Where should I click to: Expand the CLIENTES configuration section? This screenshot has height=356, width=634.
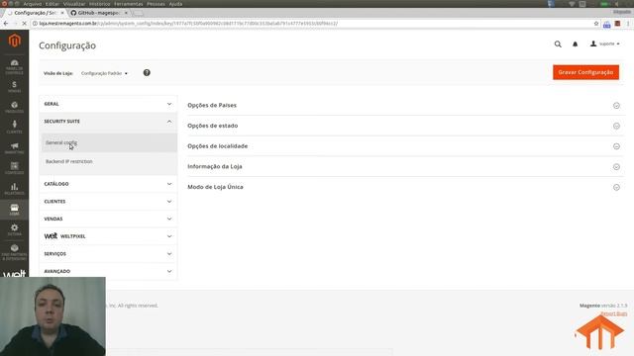(x=108, y=201)
